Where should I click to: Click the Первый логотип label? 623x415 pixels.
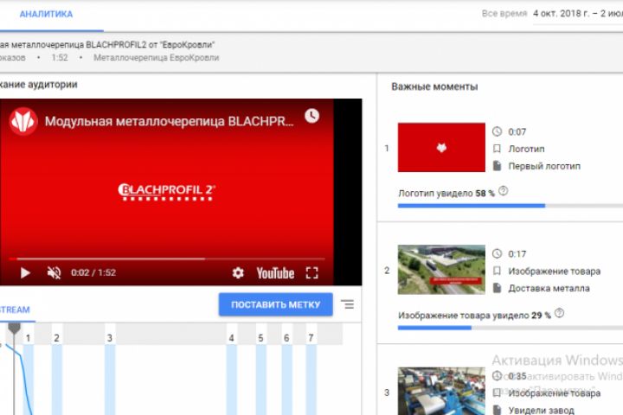point(544,166)
